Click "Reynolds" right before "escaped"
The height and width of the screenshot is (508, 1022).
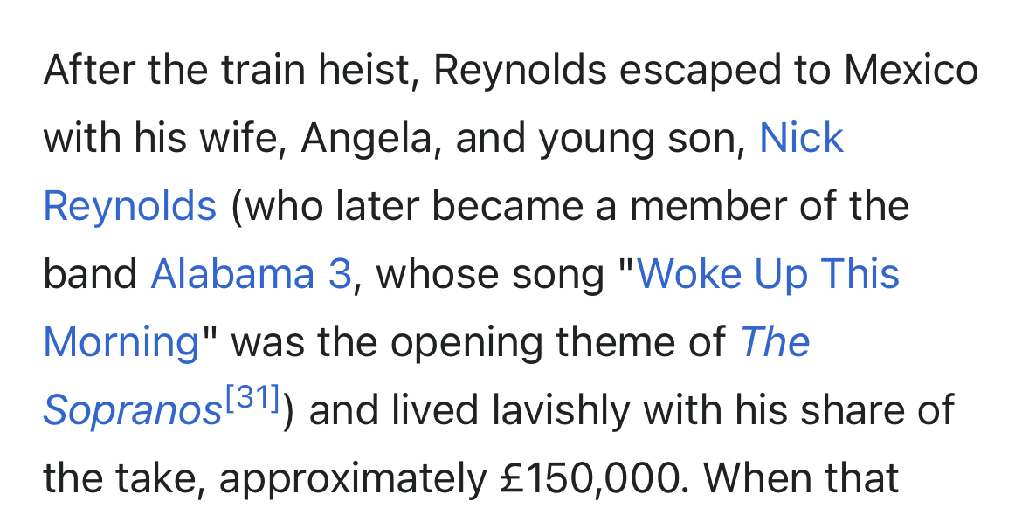coord(520,71)
